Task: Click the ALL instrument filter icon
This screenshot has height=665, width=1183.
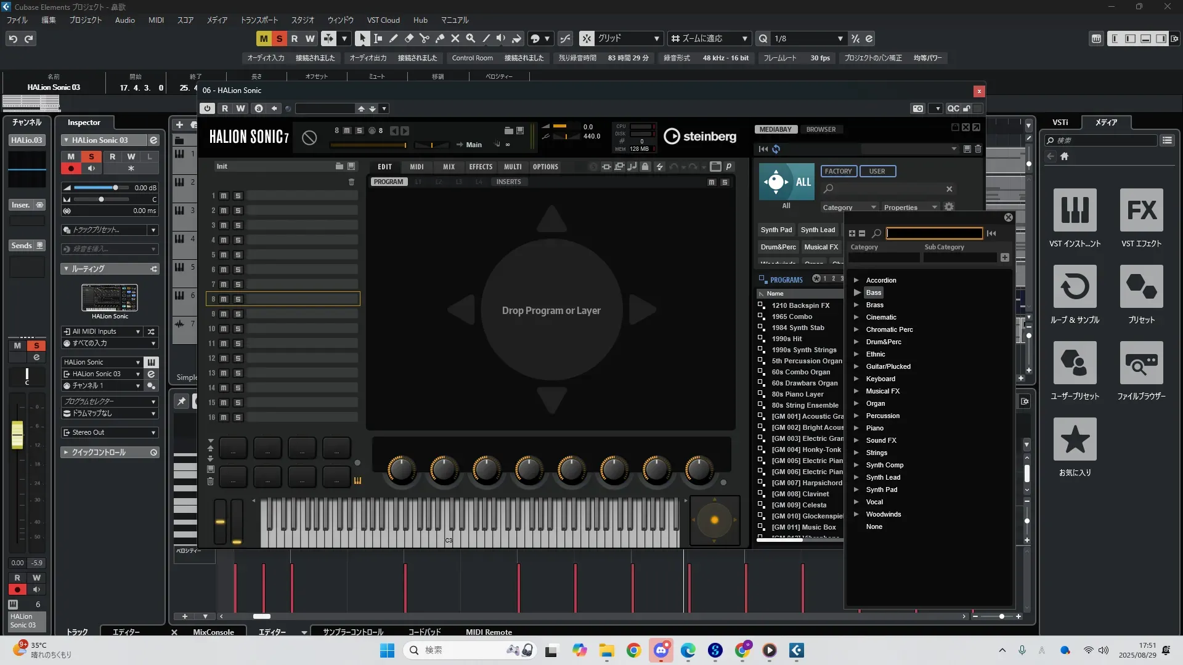Action: tap(786, 182)
